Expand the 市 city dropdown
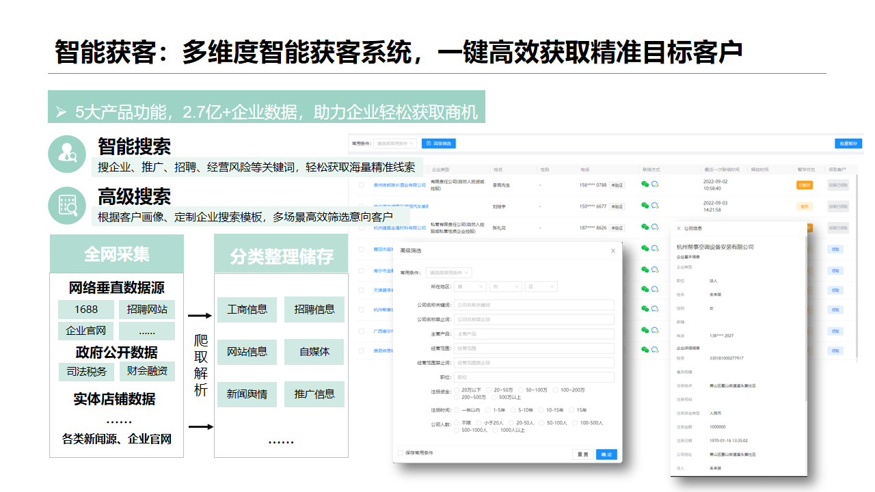 (505, 287)
